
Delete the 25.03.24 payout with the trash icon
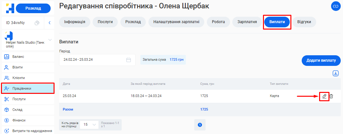(x=331, y=96)
